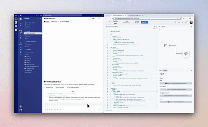Open the Today date dropdown
208x127 pixels.
tap(73, 91)
